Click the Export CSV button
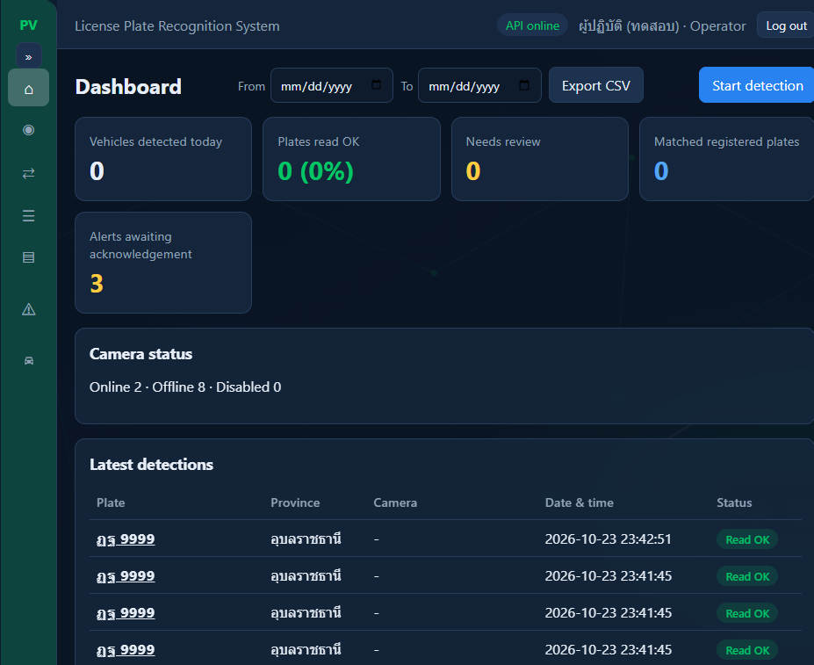The image size is (814, 665). [596, 85]
